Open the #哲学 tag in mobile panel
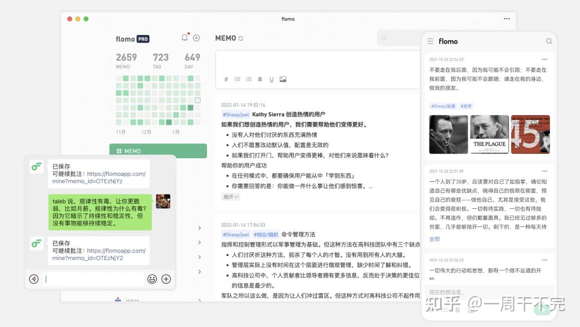Image resolution: width=580 pixels, height=327 pixels. pyautogui.click(x=466, y=106)
